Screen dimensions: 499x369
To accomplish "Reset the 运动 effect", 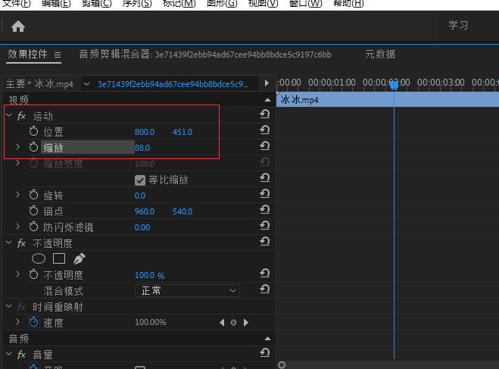I will point(265,114).
